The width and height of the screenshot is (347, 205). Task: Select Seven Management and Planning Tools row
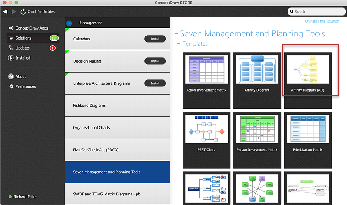(x=117, y=172)
